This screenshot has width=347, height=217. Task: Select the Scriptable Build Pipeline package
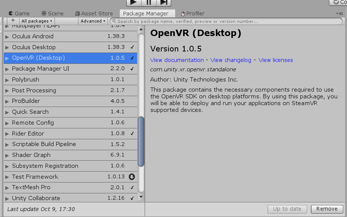point(70,145)
